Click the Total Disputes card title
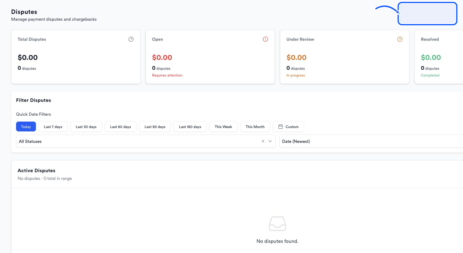Viewport: 463px width, 253px height. (32, 39)
